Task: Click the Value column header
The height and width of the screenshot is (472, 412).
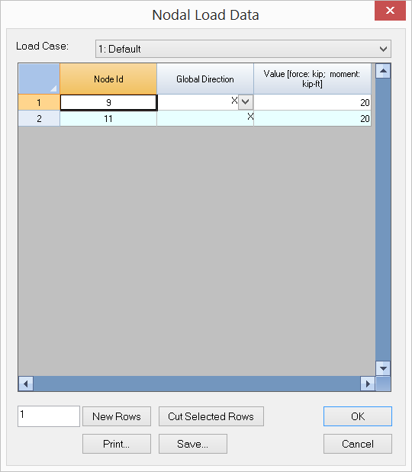Action: 312,79
